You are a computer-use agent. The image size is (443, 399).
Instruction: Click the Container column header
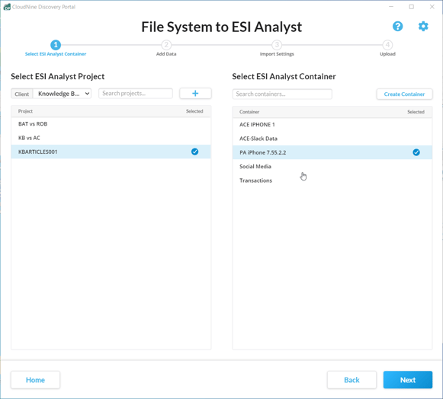tap(249, 112)
